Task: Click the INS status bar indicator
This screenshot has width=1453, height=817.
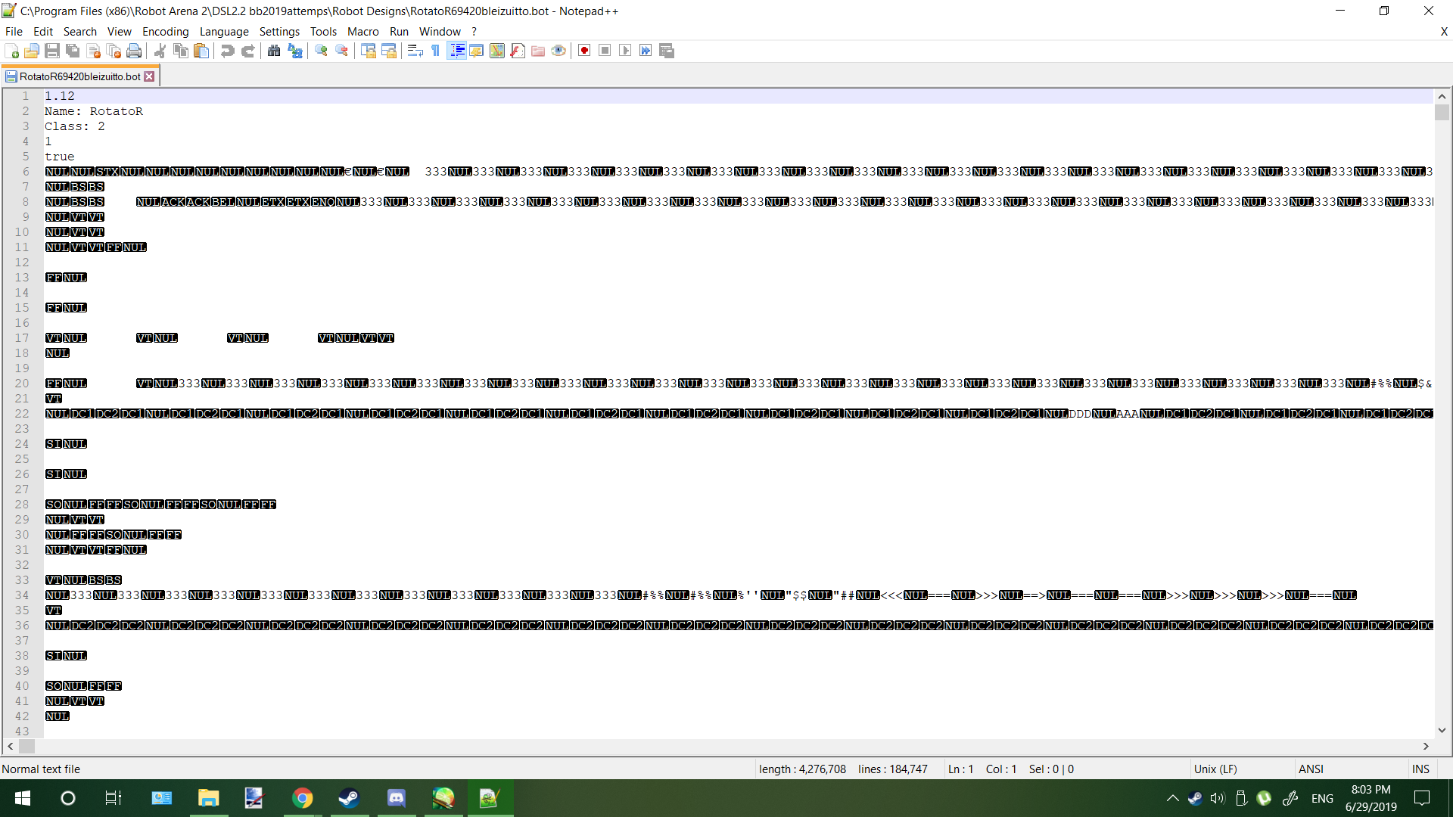Action: pyautogui.click(x=1420, y=769)
